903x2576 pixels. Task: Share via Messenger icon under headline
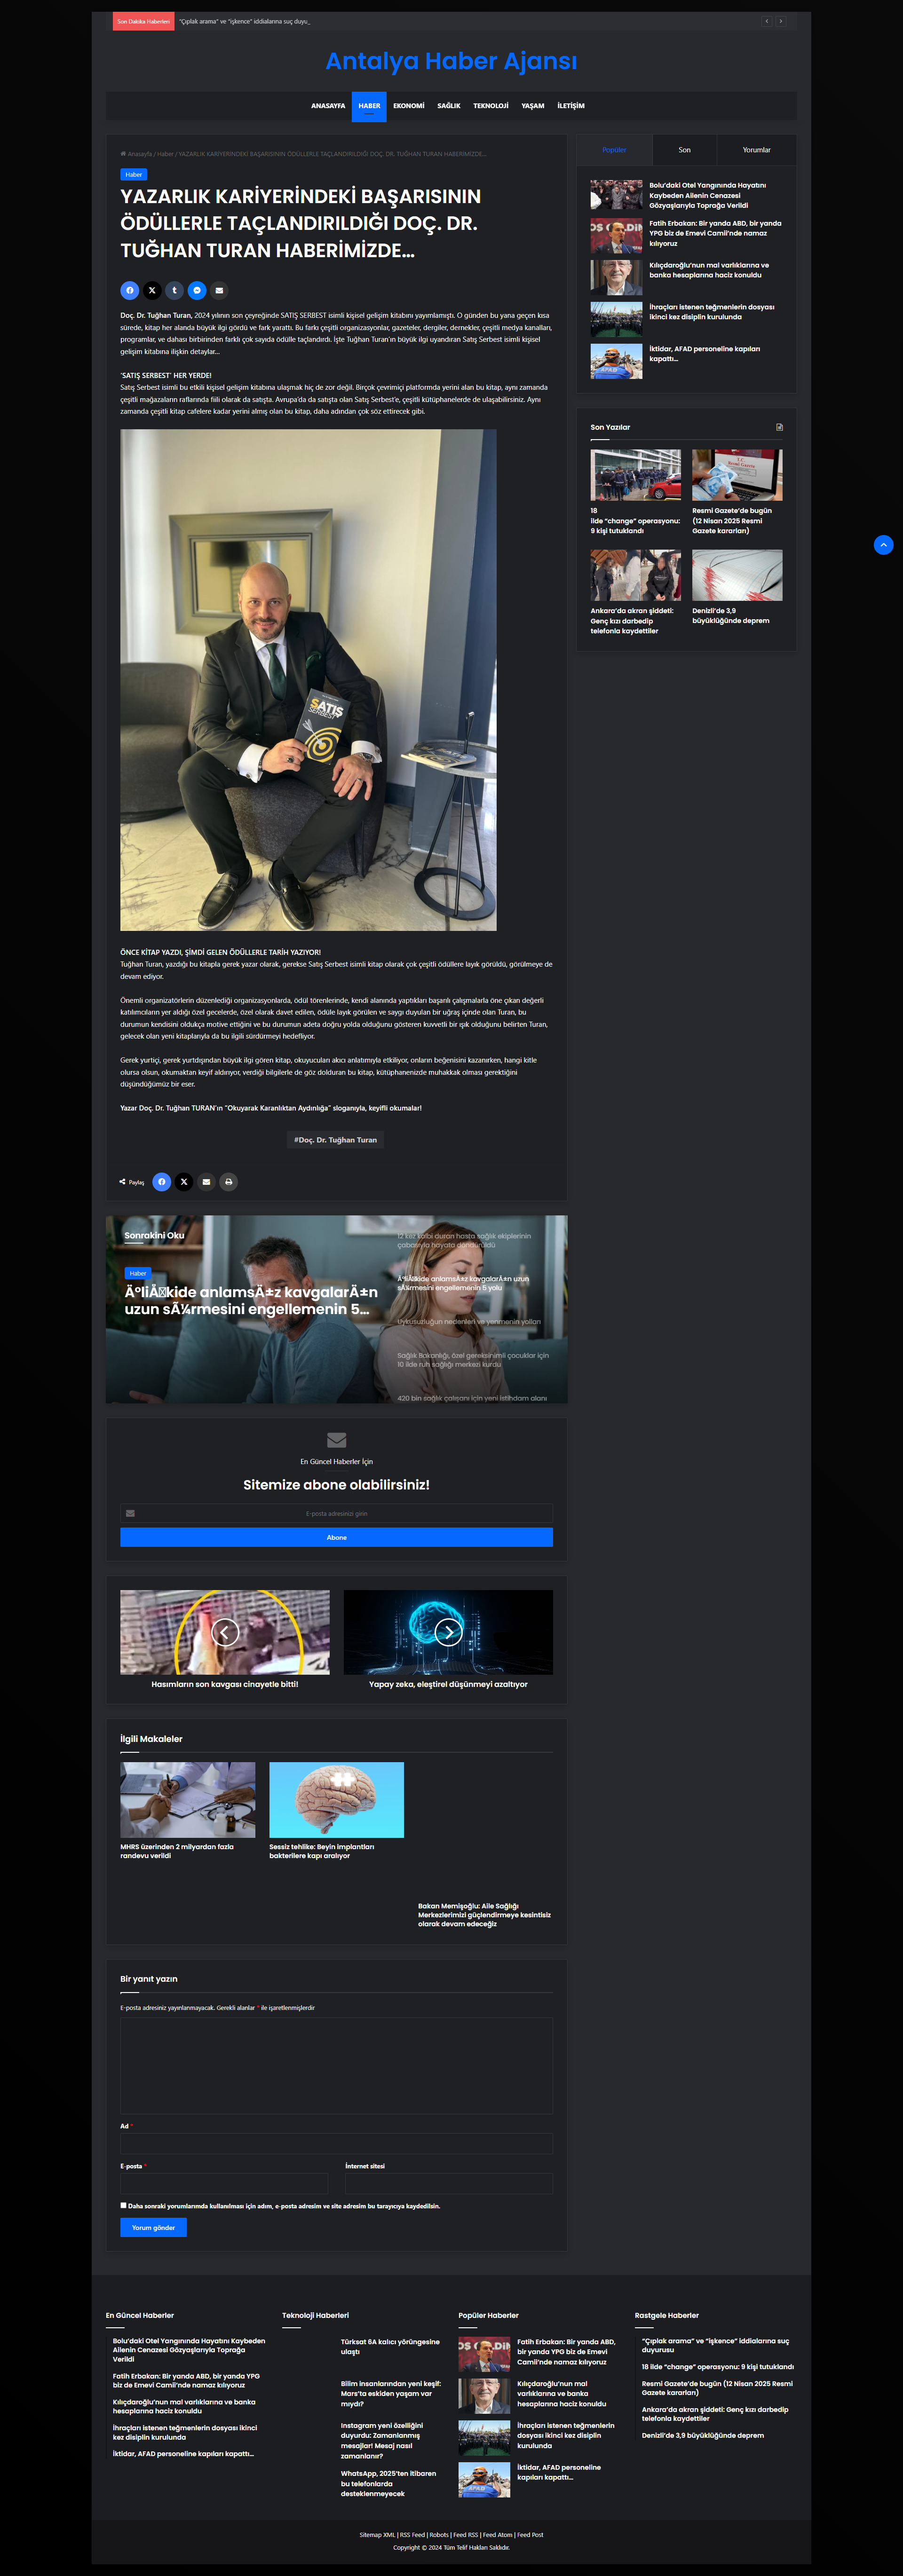click(x=197, y=290)
